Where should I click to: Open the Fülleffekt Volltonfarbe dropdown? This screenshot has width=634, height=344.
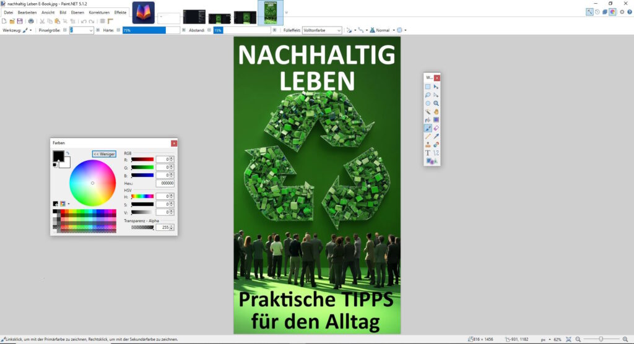click(x=322, y=30)
